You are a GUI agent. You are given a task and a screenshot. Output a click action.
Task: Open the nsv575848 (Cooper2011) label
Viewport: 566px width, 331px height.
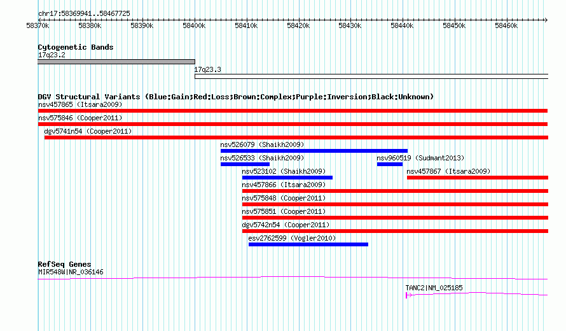(284, 198)
